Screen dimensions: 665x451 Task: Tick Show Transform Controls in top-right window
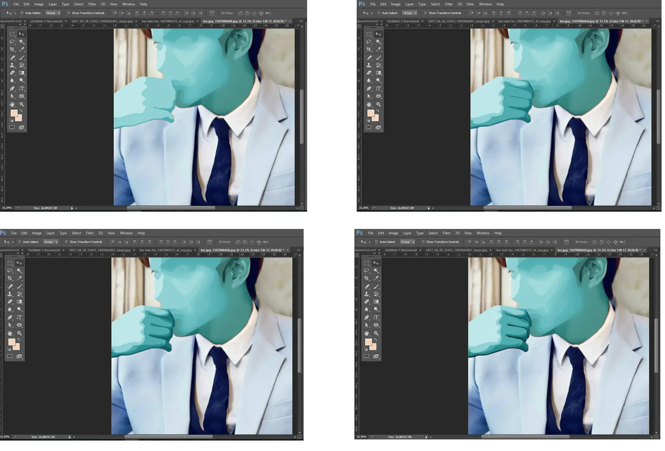click(425, 13)
